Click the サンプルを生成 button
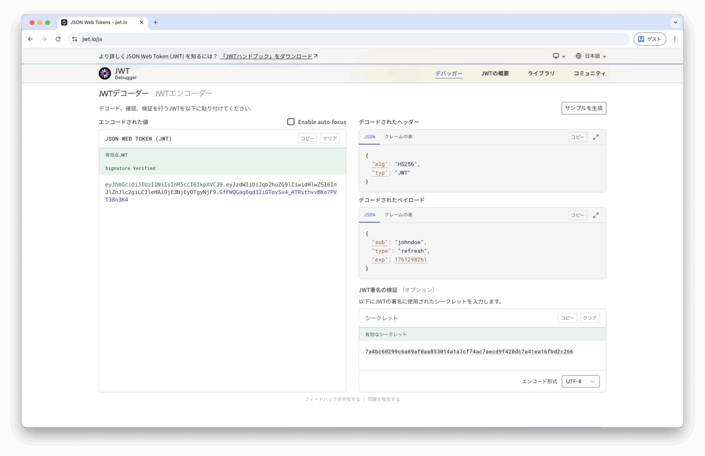This screenshot has width=705, height=456. pyautogui.click(x=583, y=108)
